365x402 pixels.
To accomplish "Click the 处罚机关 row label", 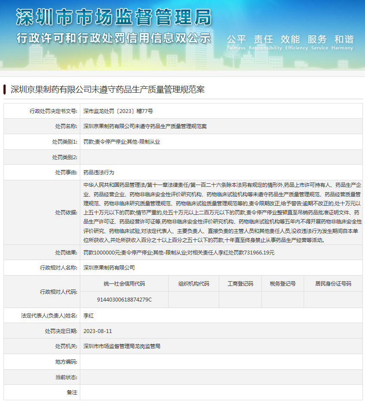I will click(66, 346).
